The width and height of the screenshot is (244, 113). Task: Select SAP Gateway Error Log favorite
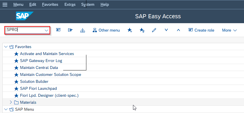41,61
